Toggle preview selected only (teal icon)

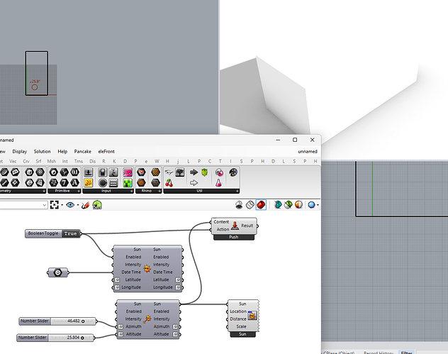[x=278, y=205]
